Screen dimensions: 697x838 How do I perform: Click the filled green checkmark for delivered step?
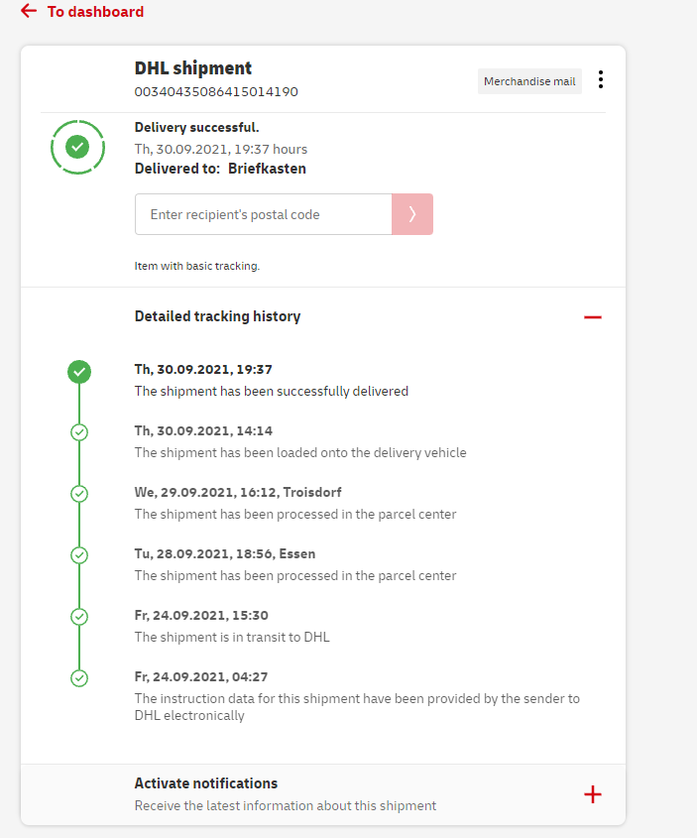pos(79,372)
